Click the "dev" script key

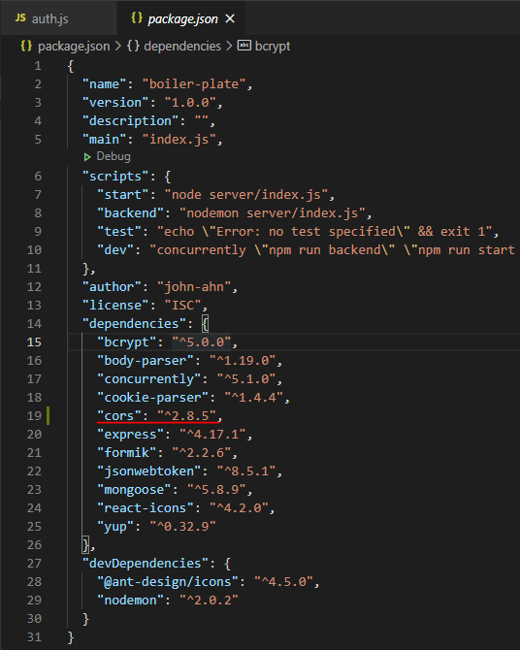point(115,250)
